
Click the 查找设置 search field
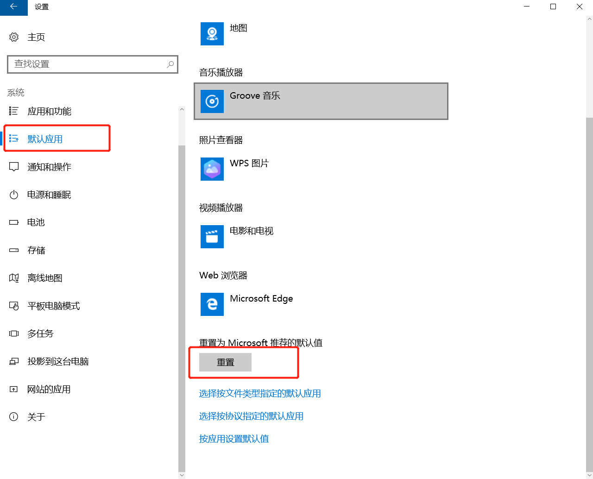[88, 64]
